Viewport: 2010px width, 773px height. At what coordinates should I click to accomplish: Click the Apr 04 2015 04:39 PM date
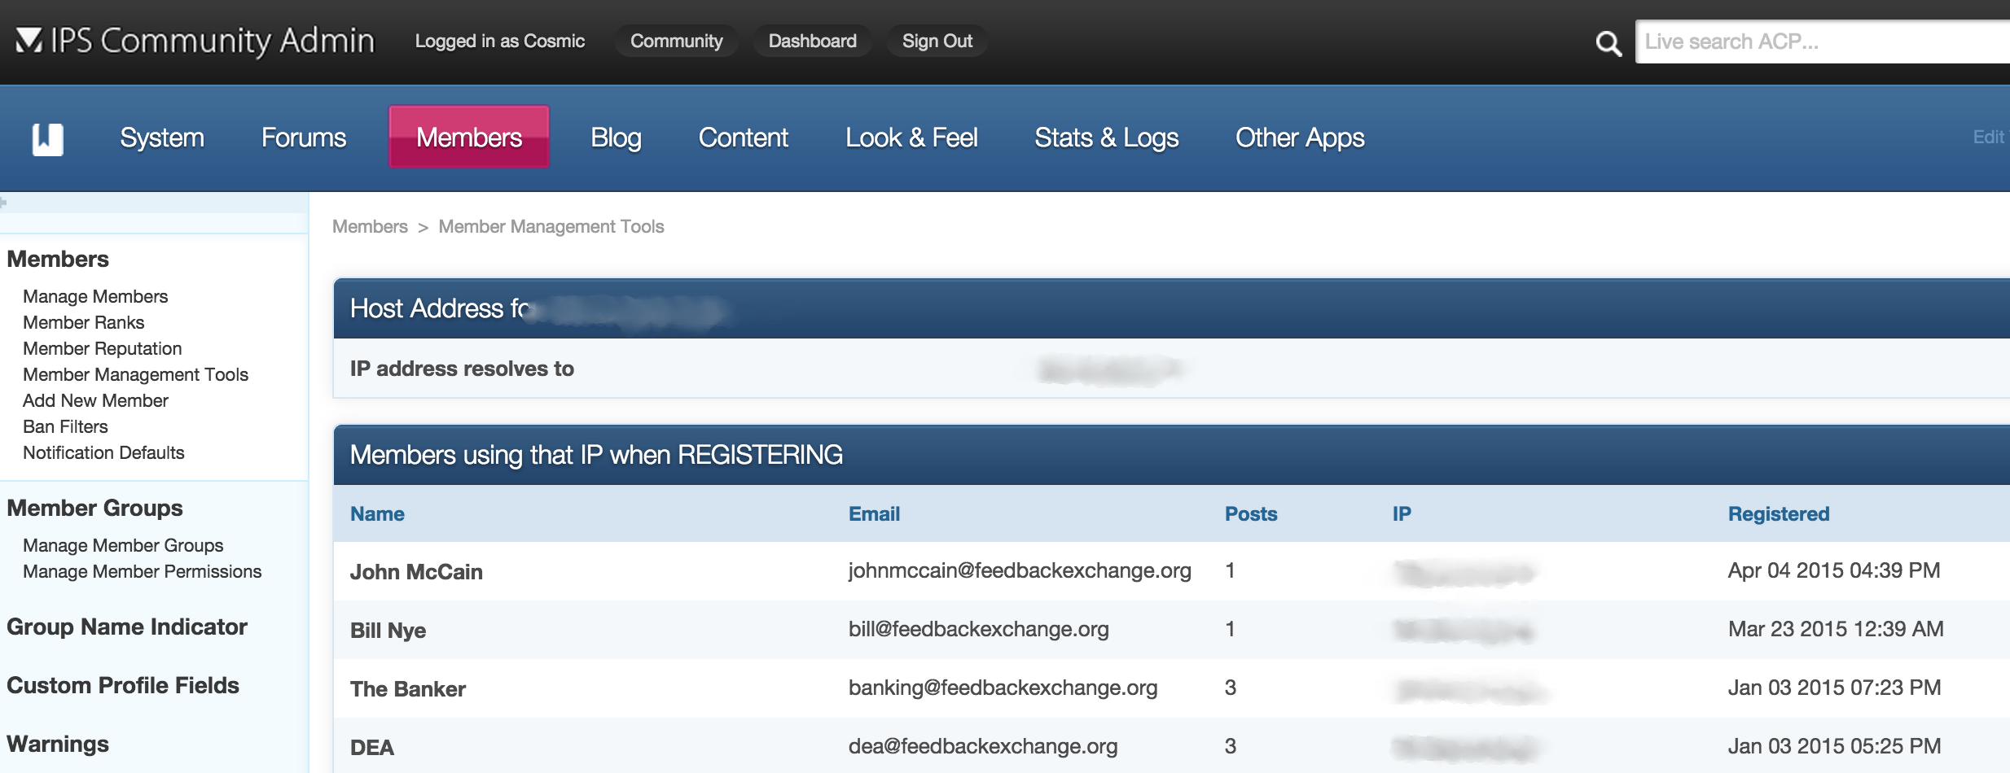point(1834,570)
